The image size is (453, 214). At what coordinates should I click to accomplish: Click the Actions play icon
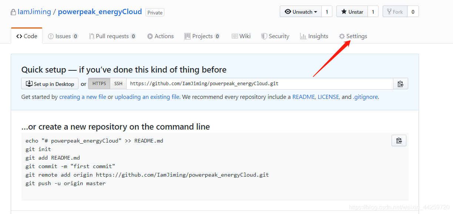(150, 36)
